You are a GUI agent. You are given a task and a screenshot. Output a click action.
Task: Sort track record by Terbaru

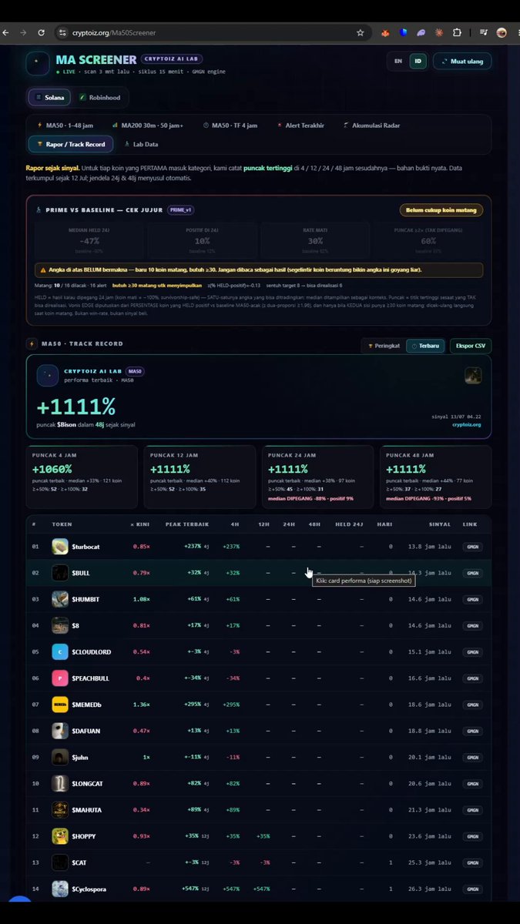click(425, 346)
